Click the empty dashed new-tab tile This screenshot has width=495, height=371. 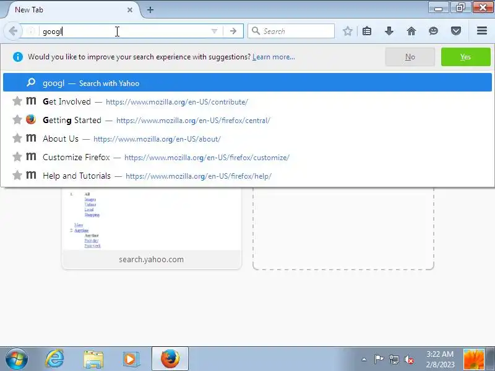point(343,228)
